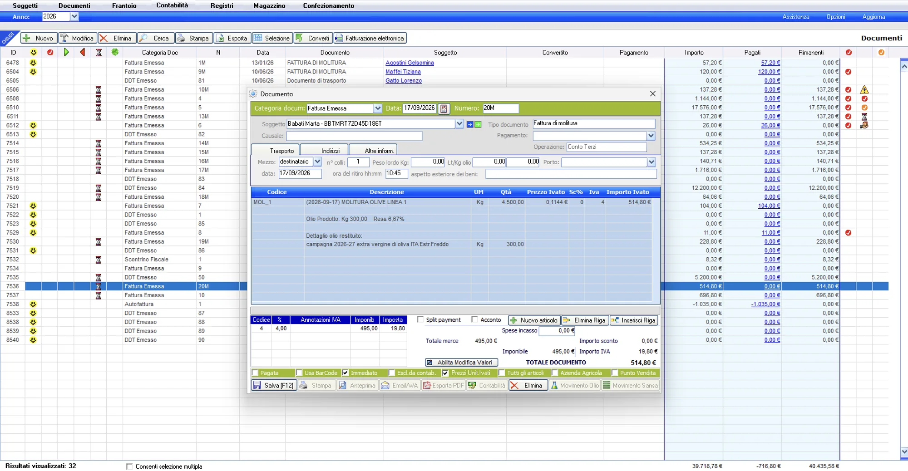Switch to the Indirizzi tab
908x471 pixels.
324,150
